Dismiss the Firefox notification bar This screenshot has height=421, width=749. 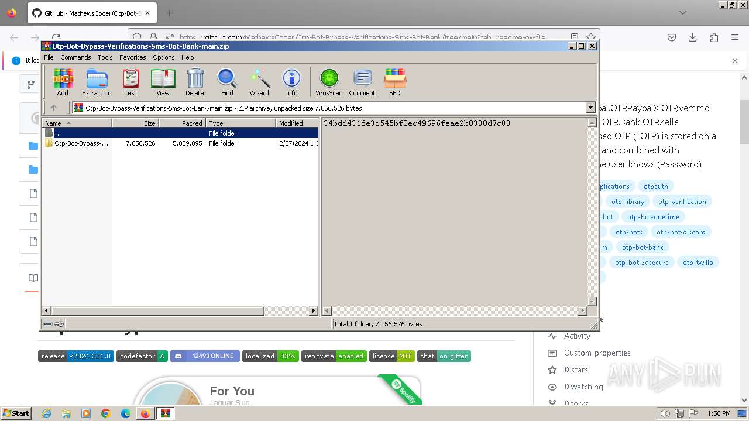[735, 60]
